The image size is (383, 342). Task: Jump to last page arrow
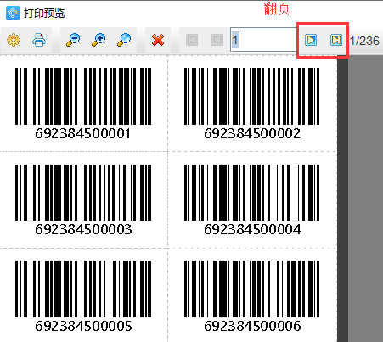click(336, 40)
